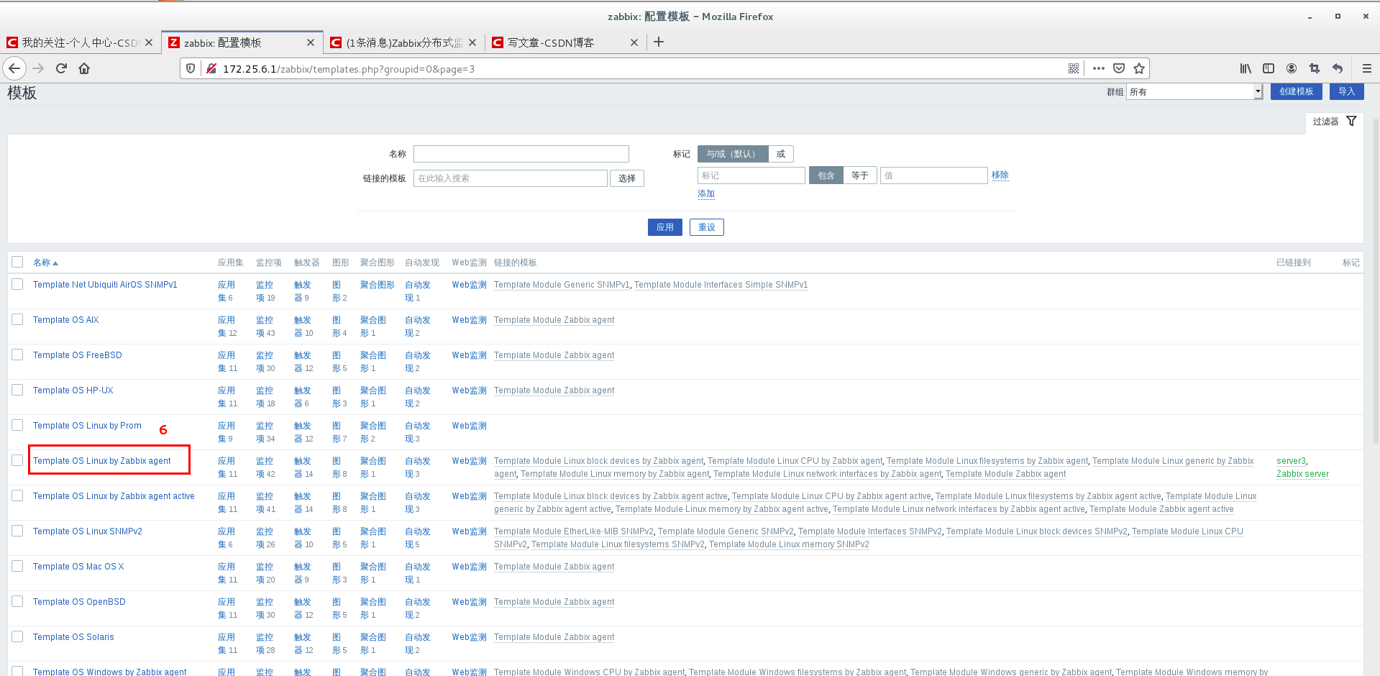Open the Firefox hamburger menu
Viewport: 1380px width, 676px height.
[x=1366, y=68]
